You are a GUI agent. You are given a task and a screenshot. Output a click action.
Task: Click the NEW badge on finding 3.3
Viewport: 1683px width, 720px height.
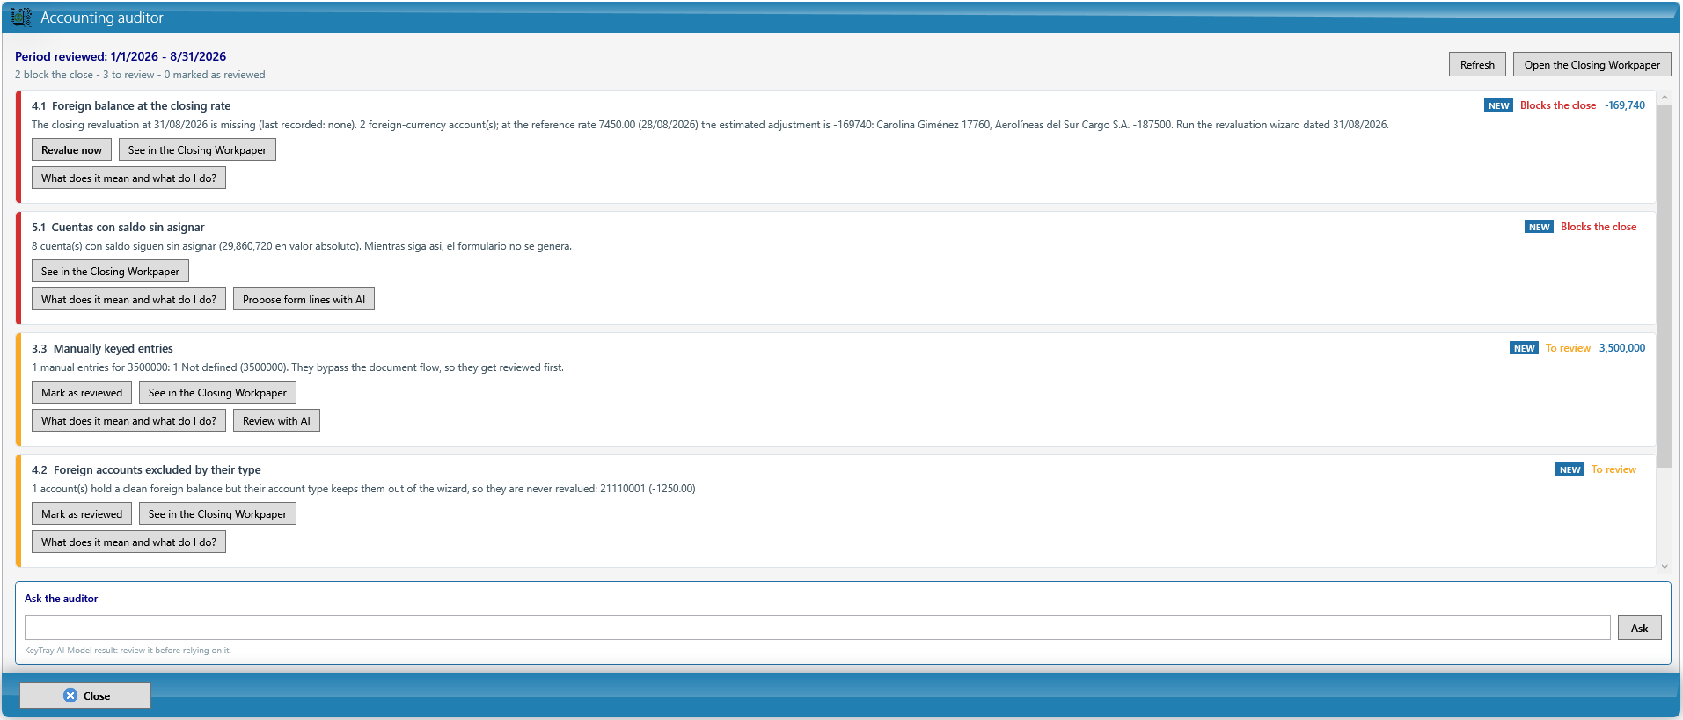1524,348
